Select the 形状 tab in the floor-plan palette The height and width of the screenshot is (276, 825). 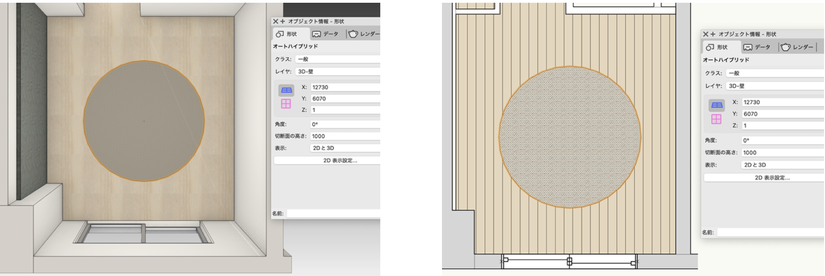(x=717, y=47)
